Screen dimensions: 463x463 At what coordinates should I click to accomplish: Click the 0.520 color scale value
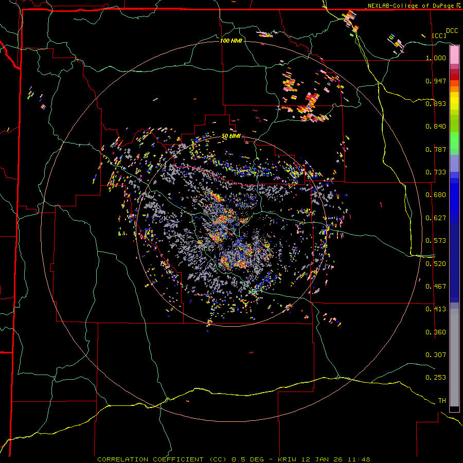tap(436, 264)
